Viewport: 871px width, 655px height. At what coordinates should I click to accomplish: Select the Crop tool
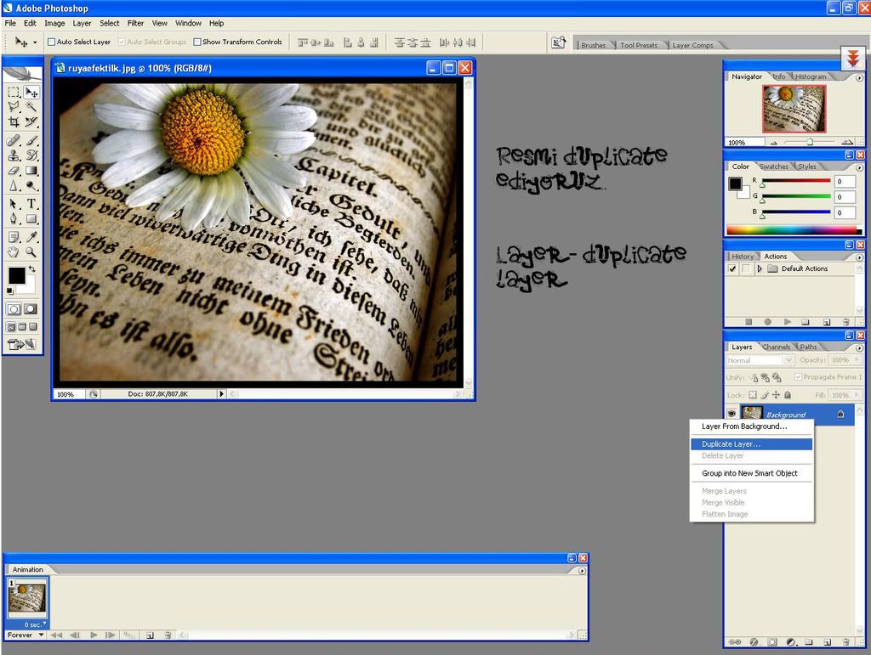(14, 121)
